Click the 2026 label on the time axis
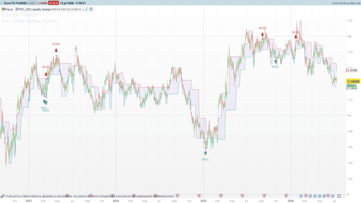The width and height of the screenshot is (361, 203). click(x=290, y=201)
